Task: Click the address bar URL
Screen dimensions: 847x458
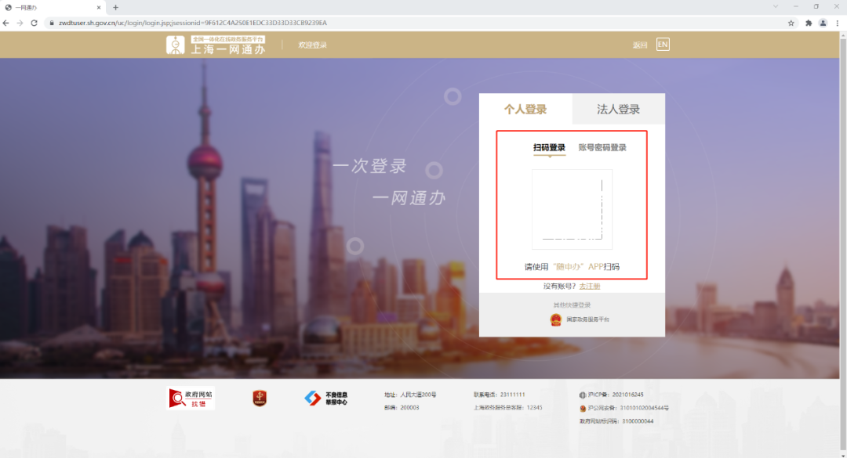Action: coord(193,23)
